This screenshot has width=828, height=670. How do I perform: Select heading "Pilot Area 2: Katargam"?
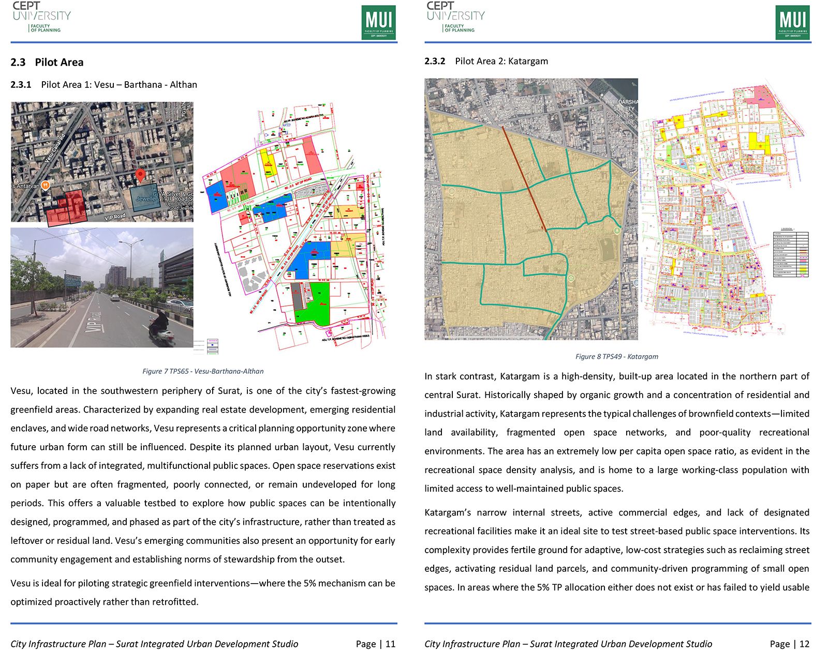[501, 61]
